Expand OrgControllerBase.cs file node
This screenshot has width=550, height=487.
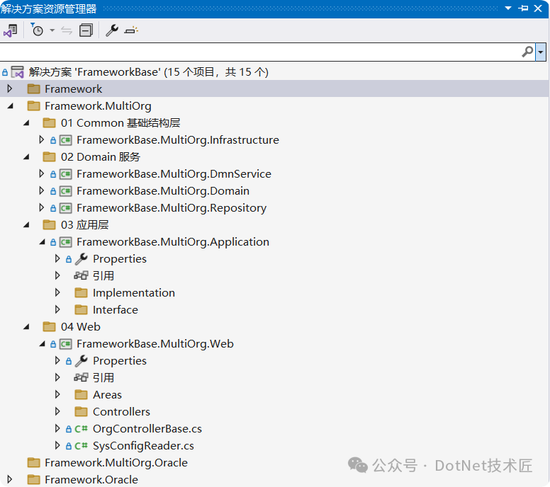pyautogui.click(x=57, y=428)
